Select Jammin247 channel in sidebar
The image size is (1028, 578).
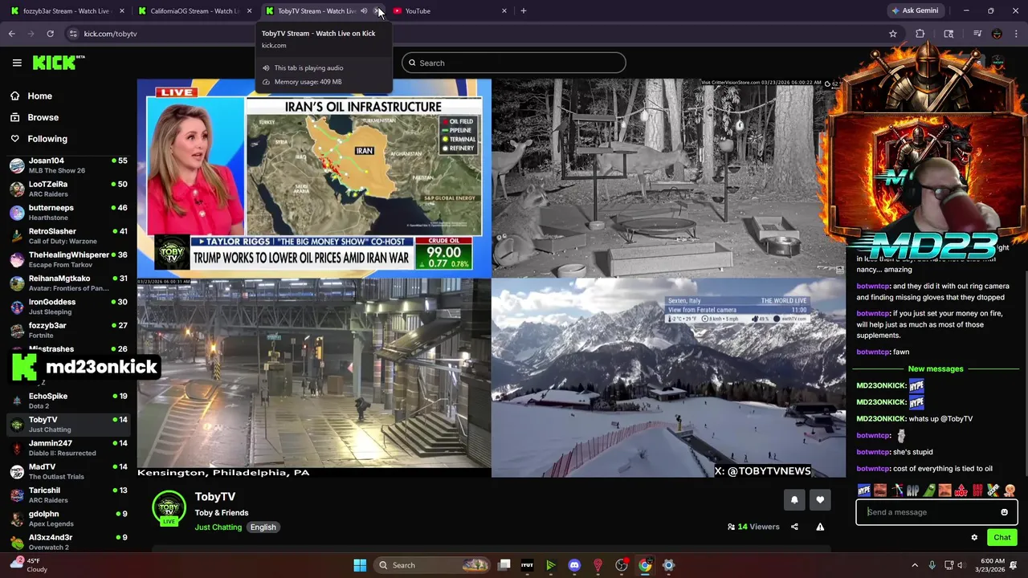coord(68,448)
